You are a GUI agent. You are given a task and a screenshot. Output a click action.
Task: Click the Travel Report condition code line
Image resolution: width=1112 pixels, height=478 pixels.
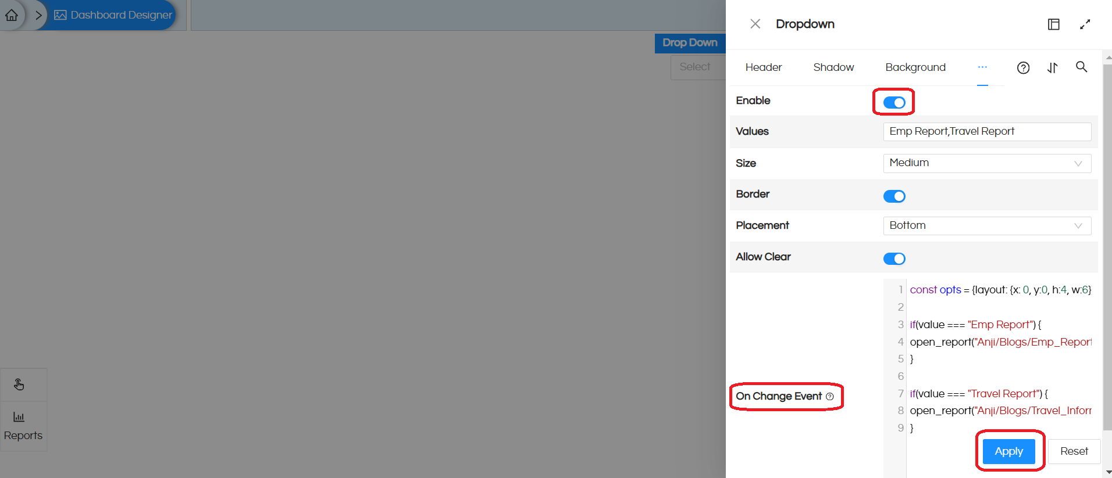(979, 394)
